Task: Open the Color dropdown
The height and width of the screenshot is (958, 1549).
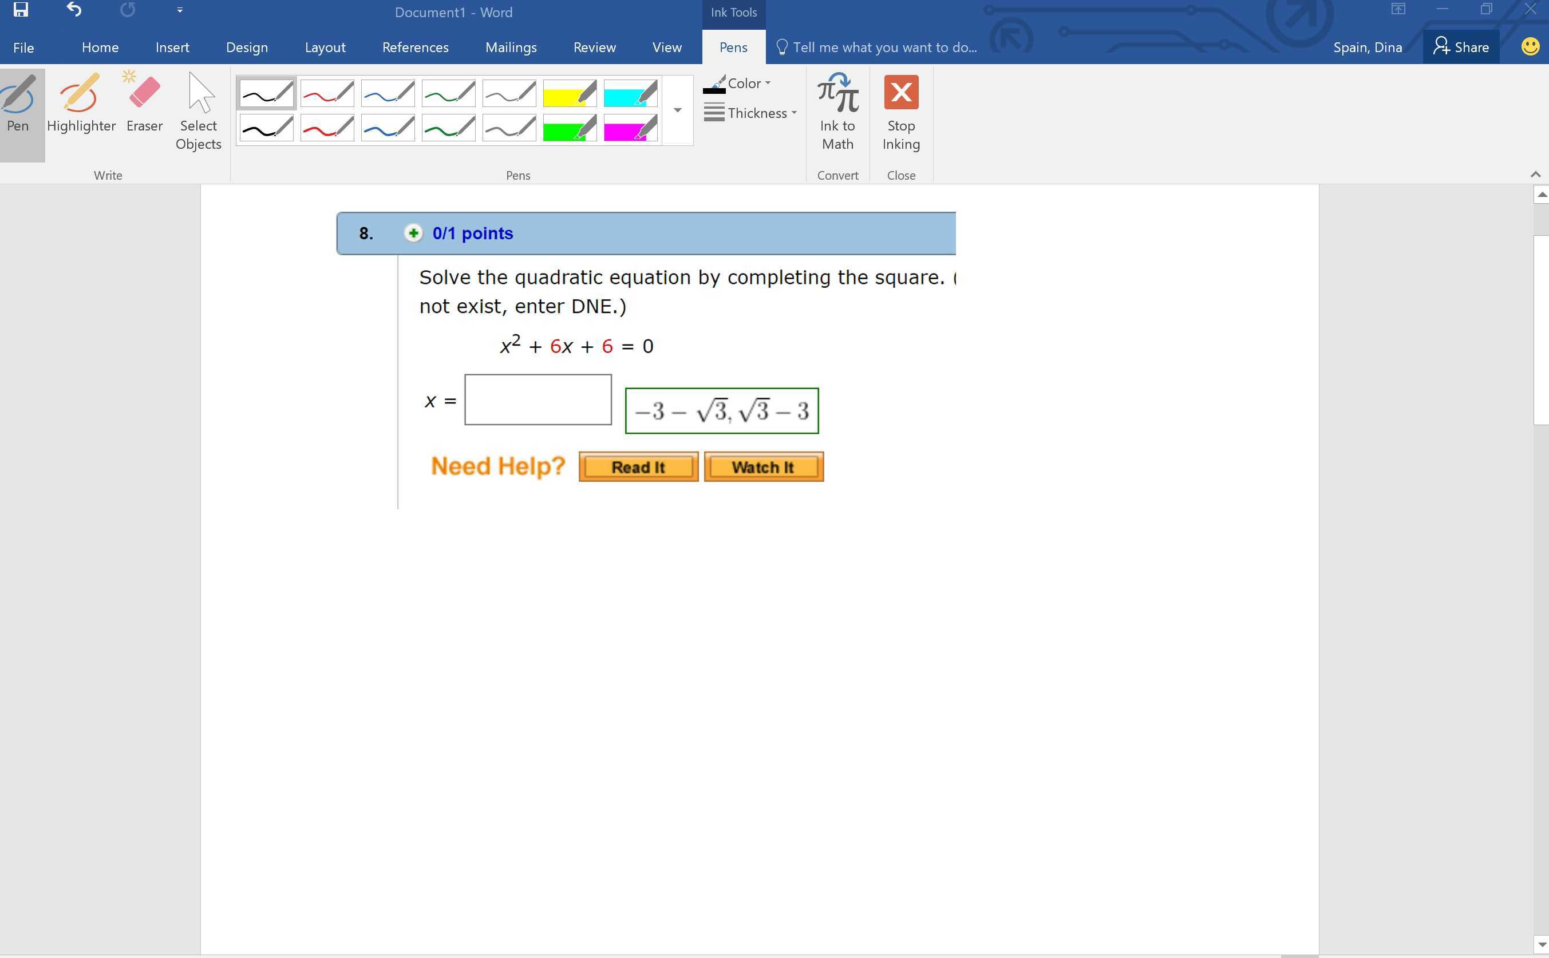Action: point(745,83)
